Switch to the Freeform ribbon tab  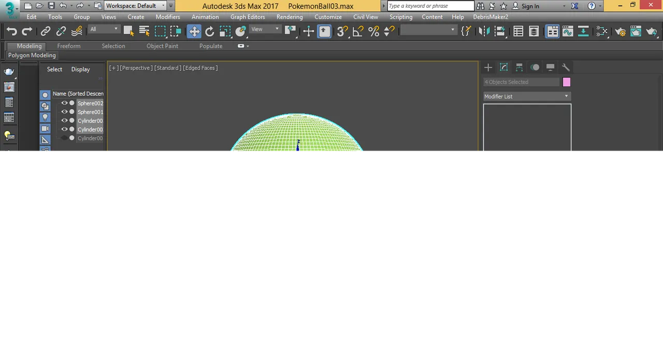click(x=69, y=46)
